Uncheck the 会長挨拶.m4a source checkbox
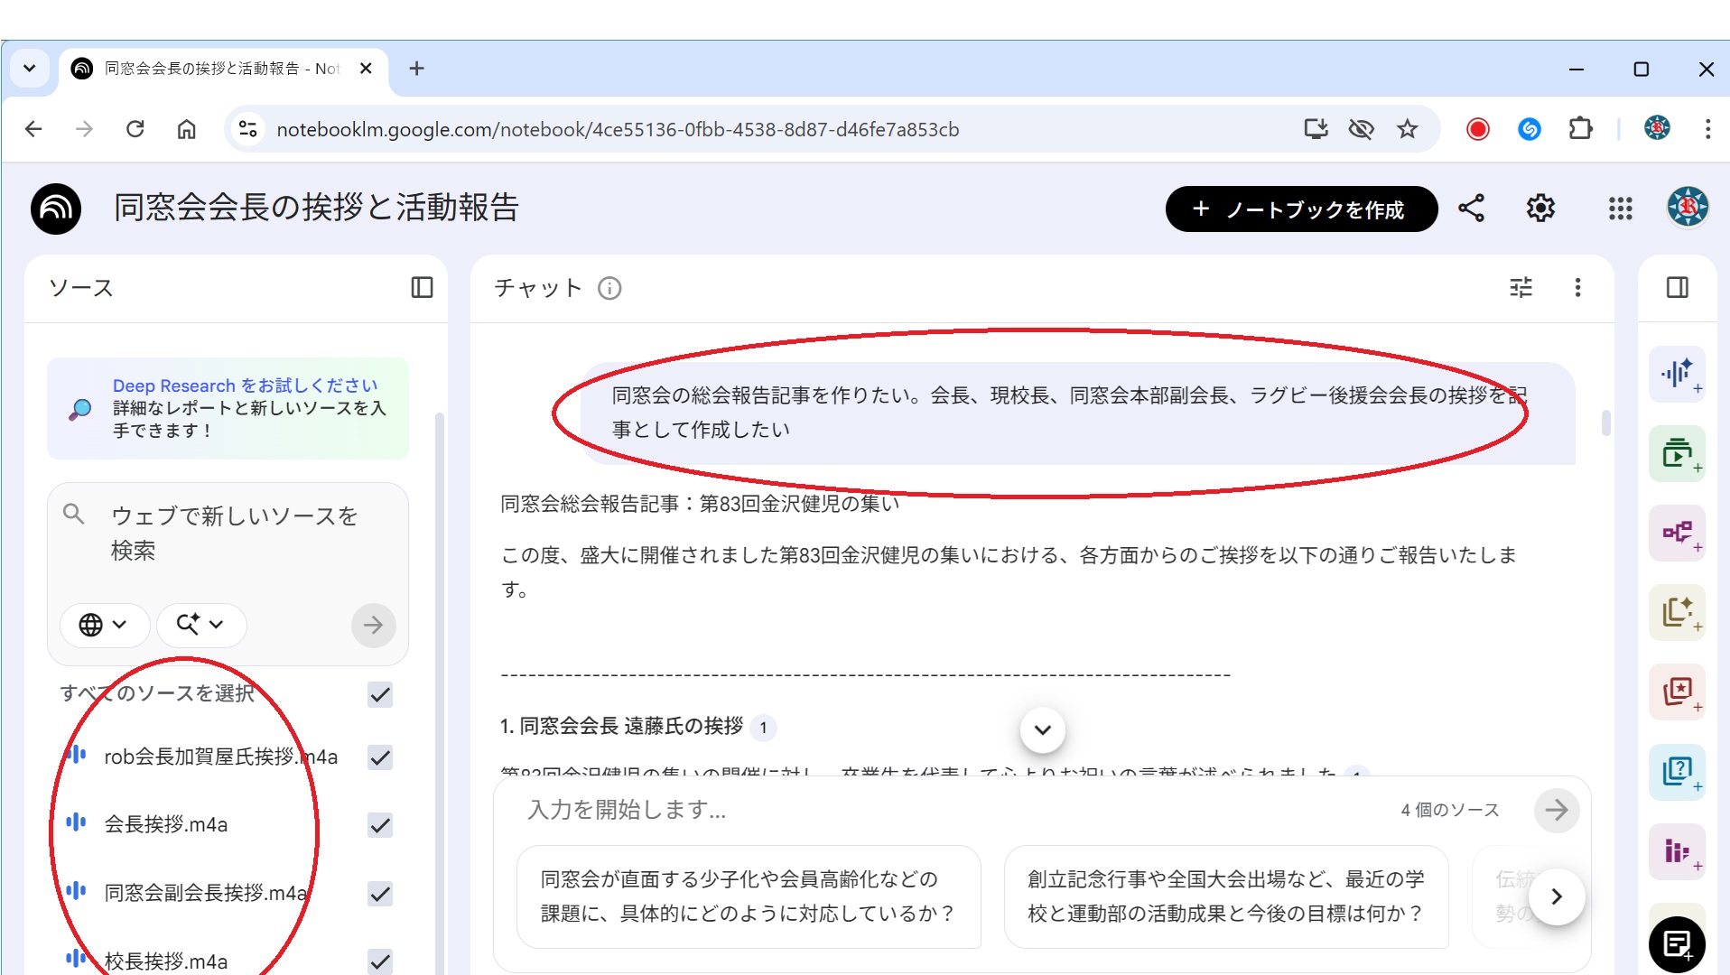The width and height of the screenshot is (1730, 975). 380,825
